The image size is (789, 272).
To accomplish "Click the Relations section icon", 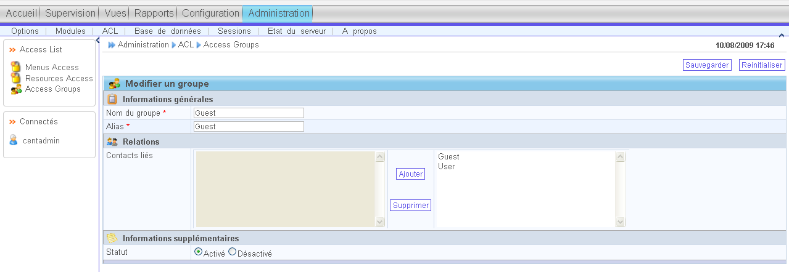I will coord(112,142).
